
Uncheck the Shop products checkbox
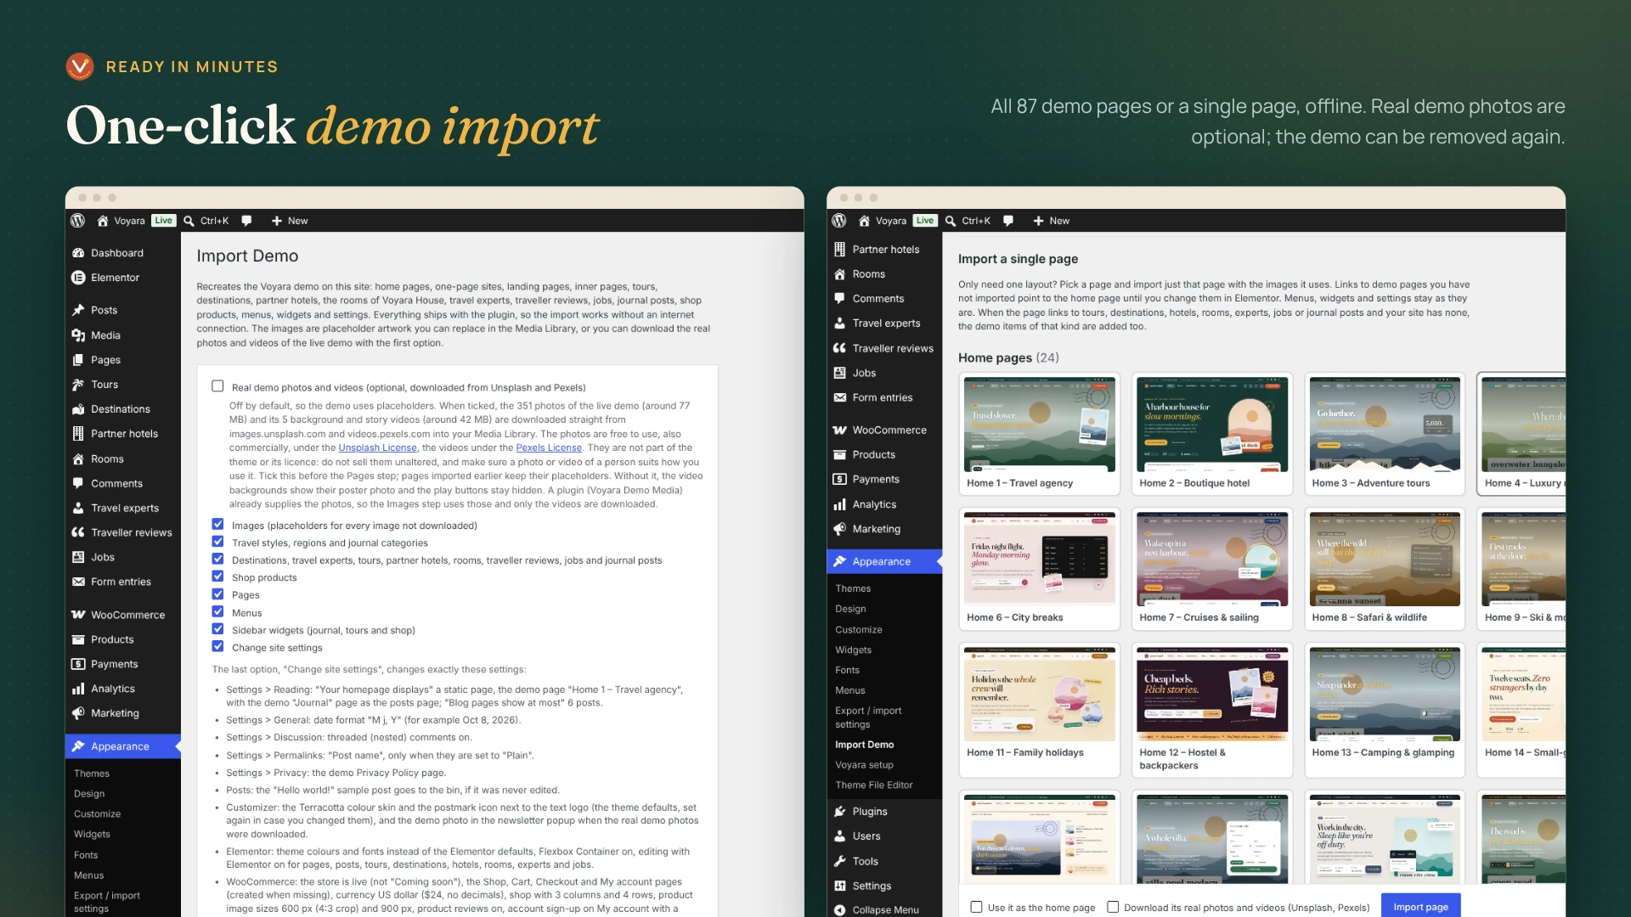[x=217, y=577]
